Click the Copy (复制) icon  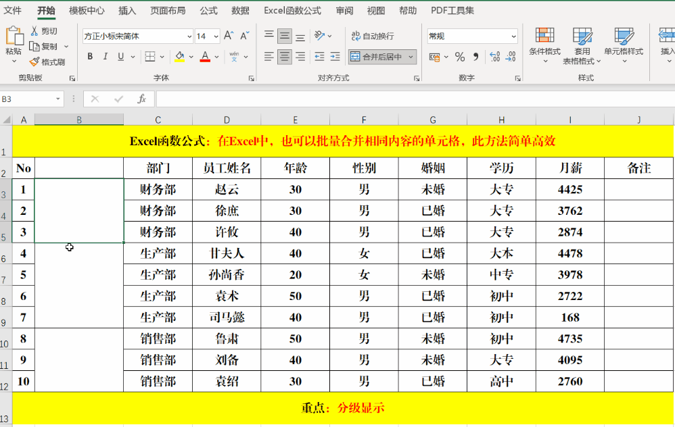(34, 47)
